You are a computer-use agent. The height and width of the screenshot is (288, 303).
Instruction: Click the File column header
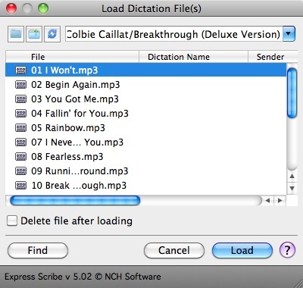click(72, 57)
